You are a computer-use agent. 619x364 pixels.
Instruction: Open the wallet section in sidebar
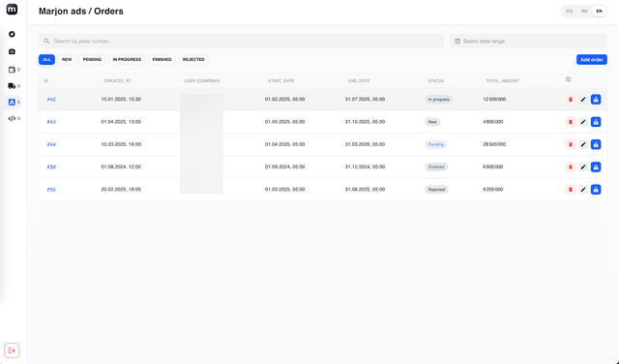click(x=12, y=70)
